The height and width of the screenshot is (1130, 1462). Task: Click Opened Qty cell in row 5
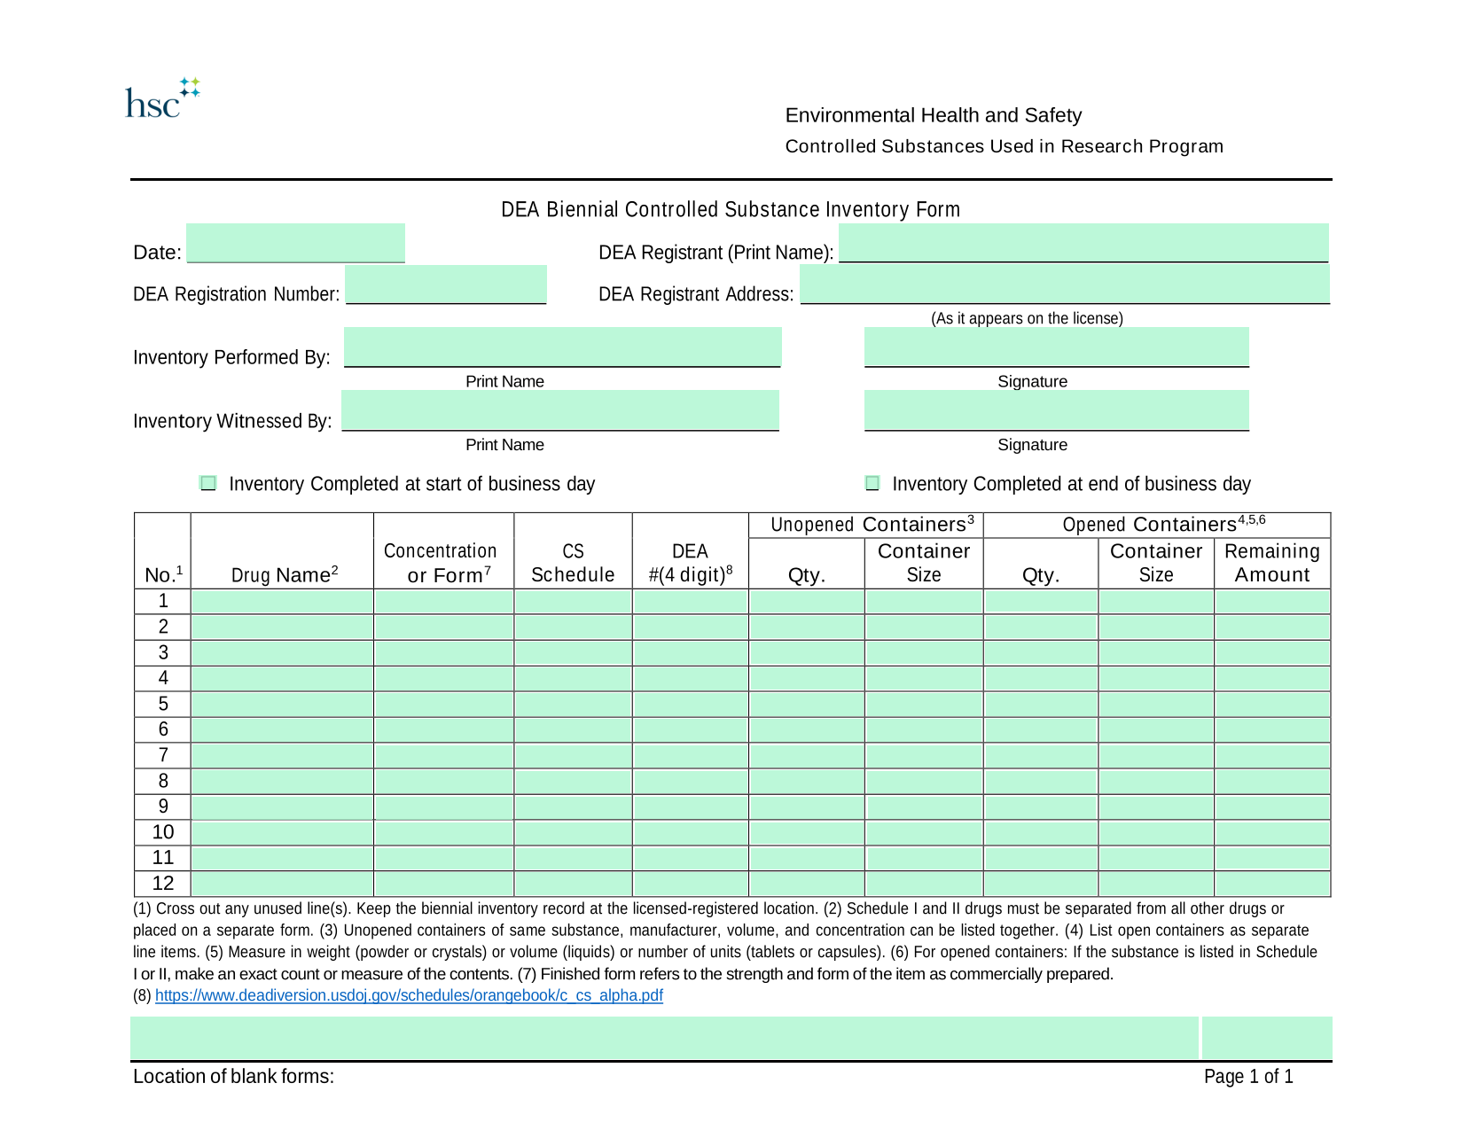(1041, 705)
